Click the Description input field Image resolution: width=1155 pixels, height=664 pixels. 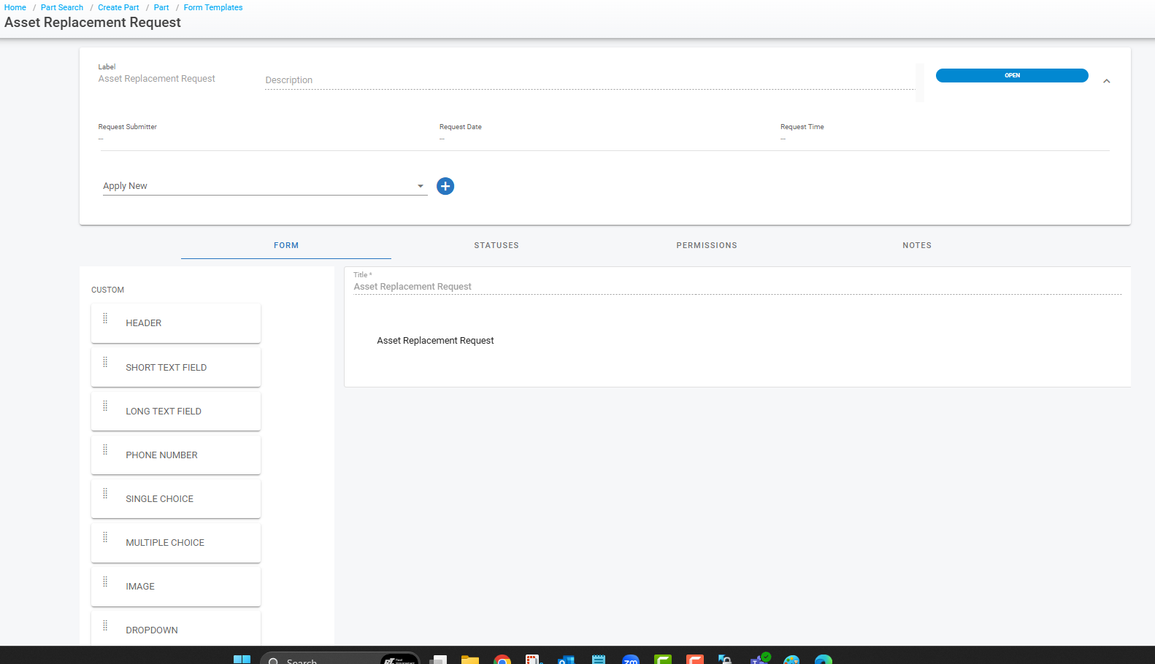(x=588, y=80)
